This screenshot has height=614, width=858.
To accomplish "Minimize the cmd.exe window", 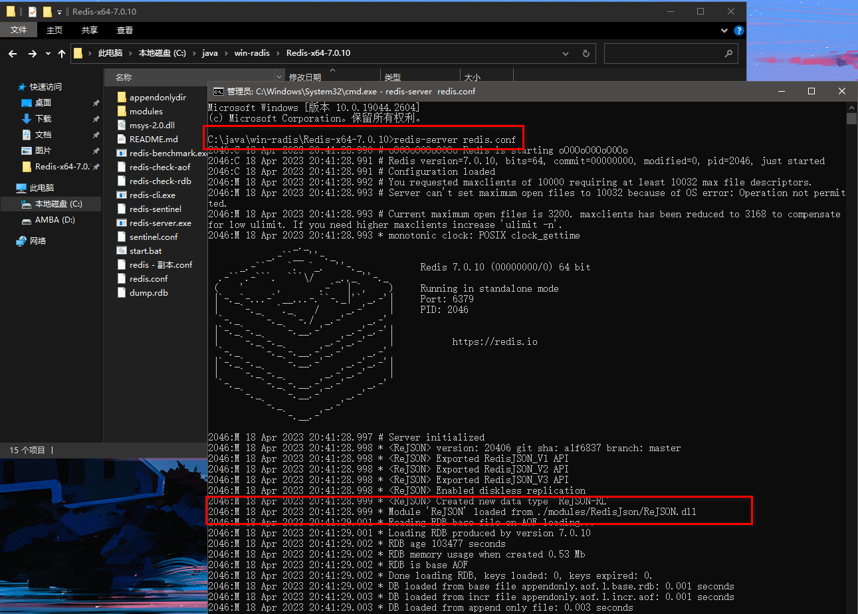I will [x=781, y=91].
